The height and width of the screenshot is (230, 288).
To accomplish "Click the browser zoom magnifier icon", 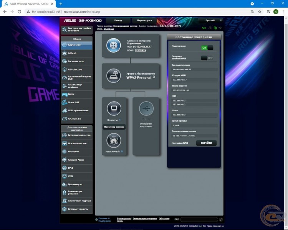I will pyautogui.click(x=252, y=12).
